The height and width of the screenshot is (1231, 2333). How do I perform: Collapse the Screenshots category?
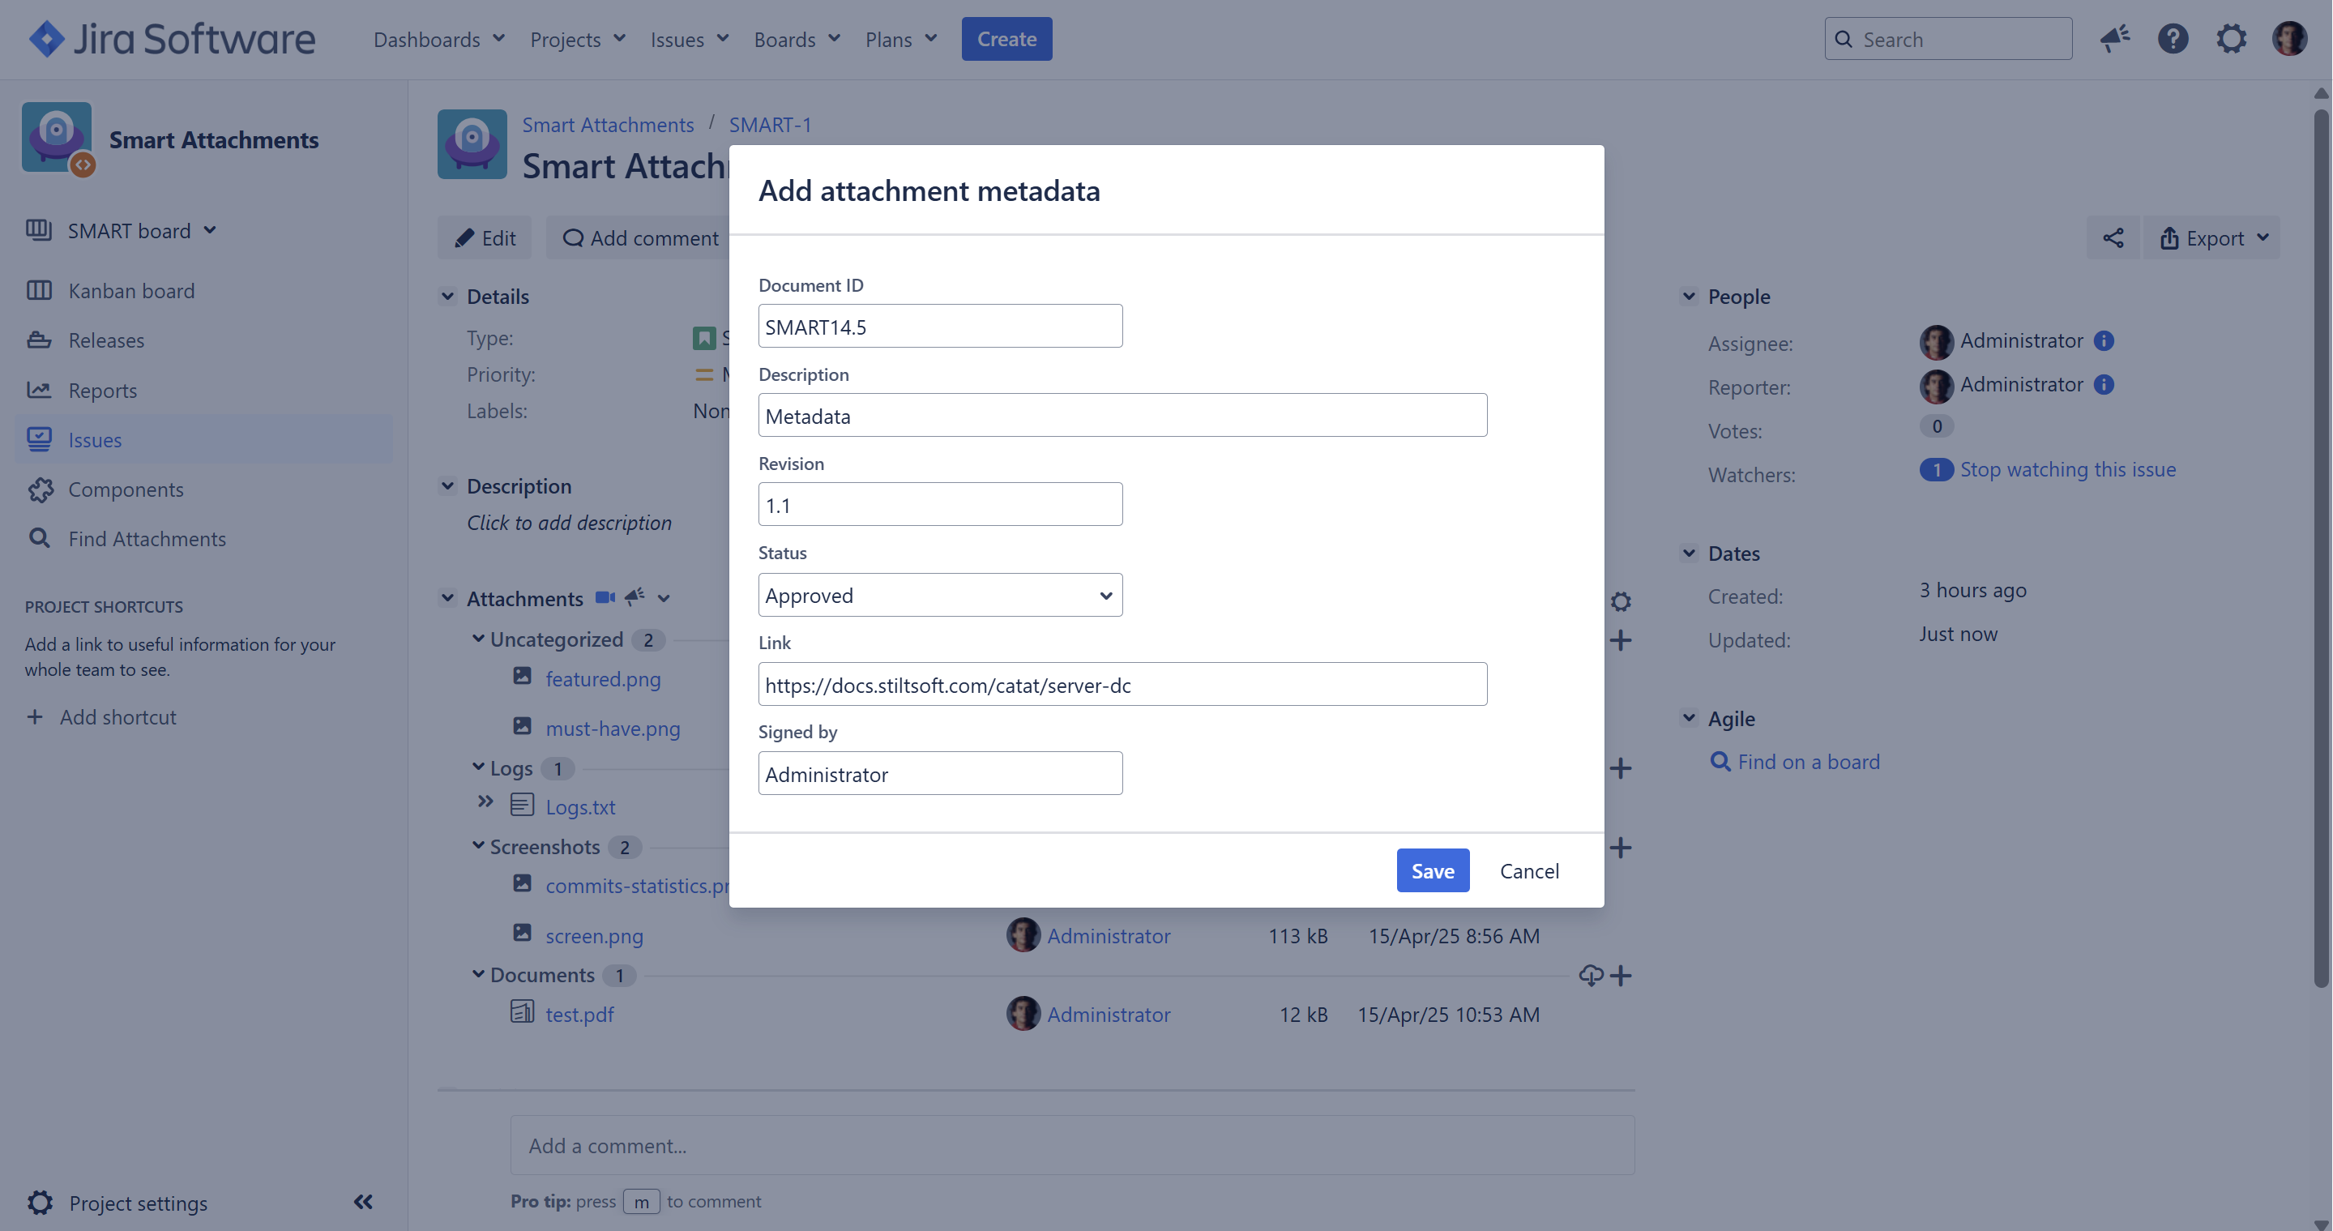click(x=478, y=845)
